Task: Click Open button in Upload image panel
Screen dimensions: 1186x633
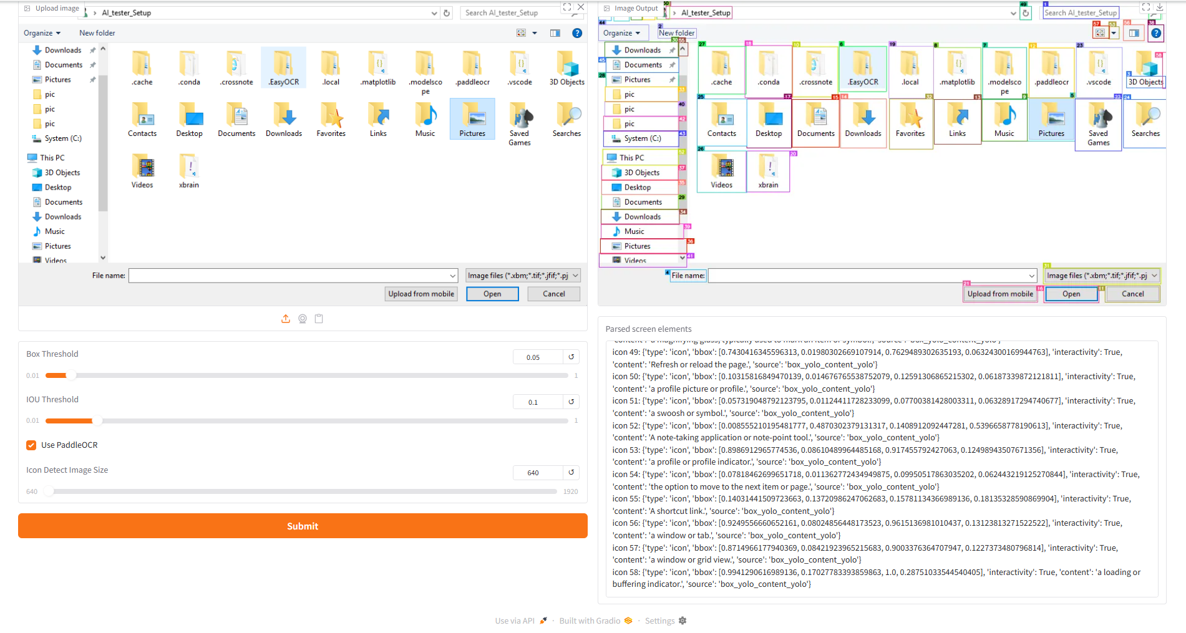Action: (492, 294)
